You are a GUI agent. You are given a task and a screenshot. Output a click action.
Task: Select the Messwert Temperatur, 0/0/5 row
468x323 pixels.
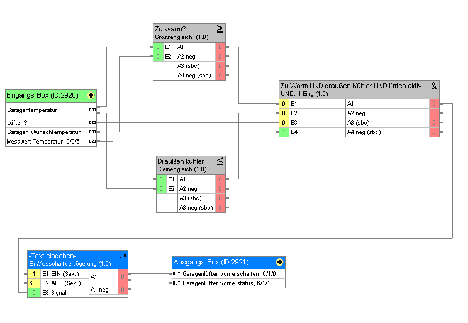[x=45, y=142]
